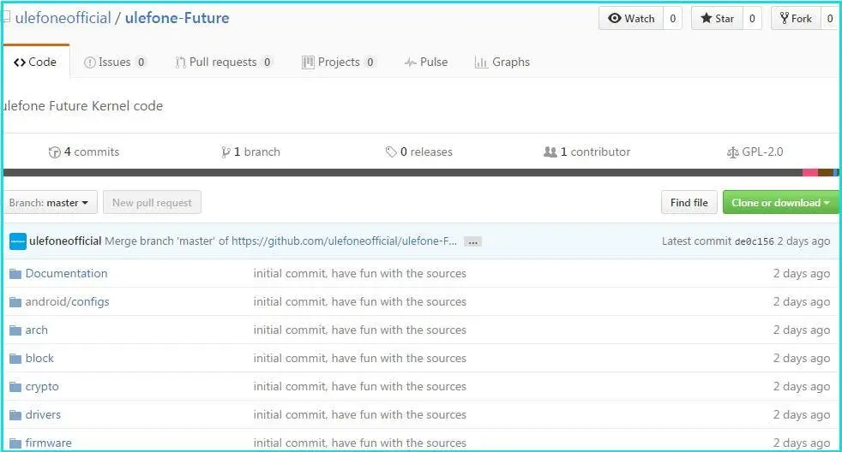Click the GPL-2.0 license scale icon
Viewport: 842px width, 452px height.
pyautogui.click(x=732, y=153)
